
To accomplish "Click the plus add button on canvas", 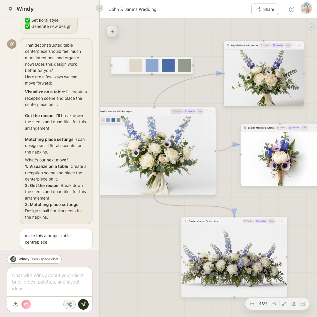I will [x=112, y=31].
